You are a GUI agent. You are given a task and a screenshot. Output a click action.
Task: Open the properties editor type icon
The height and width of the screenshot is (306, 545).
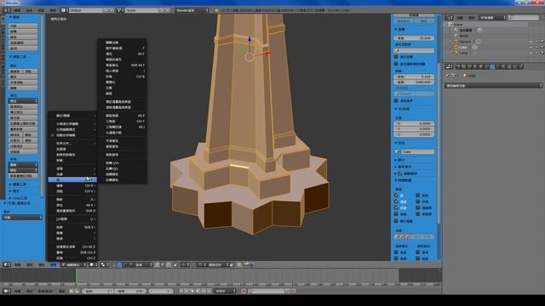(x=449, y=66)
